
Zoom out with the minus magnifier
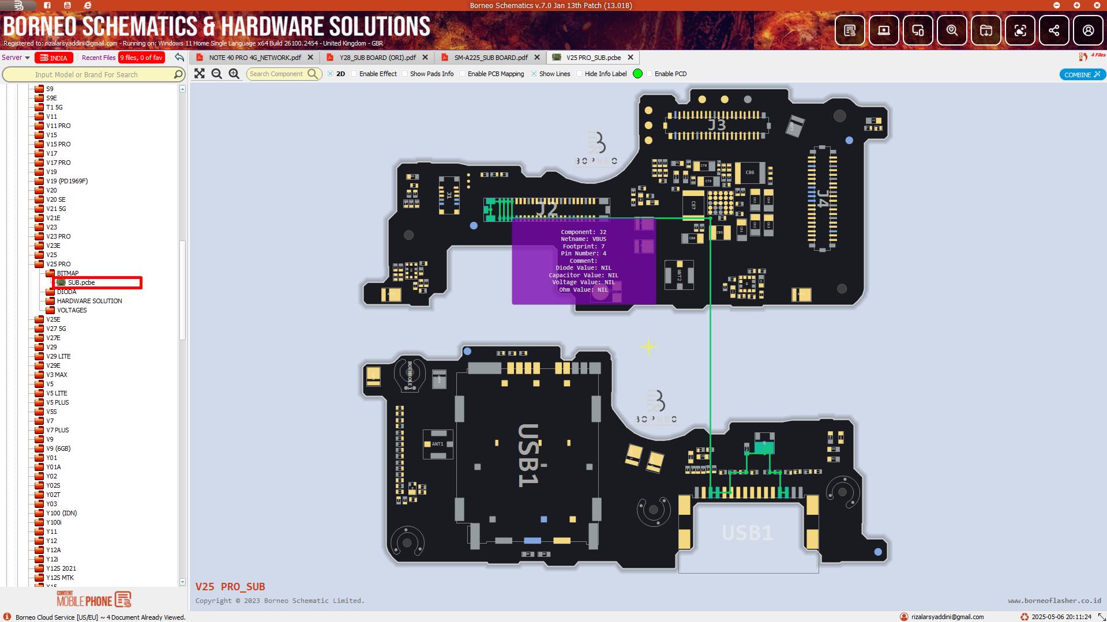pos(217,74)
